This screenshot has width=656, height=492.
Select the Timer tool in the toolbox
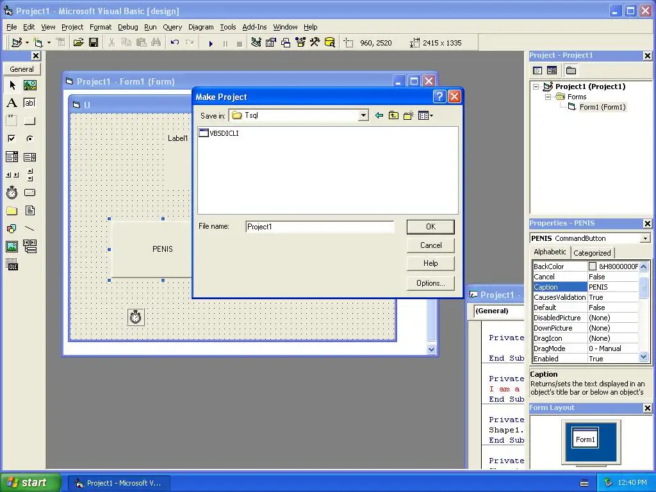[x=12, y=192]
